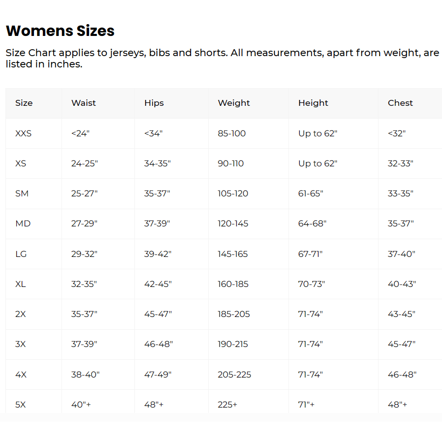Click the Waist column header
Viewport: 442px width, 442px height.
click(84, 103)
